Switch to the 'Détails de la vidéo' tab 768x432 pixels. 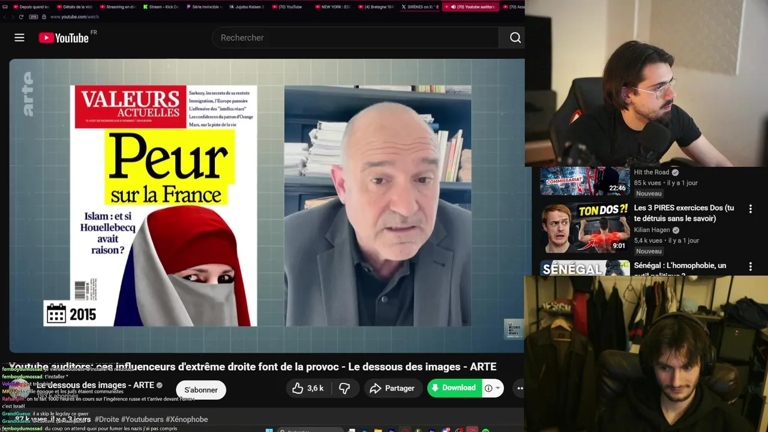74,7
